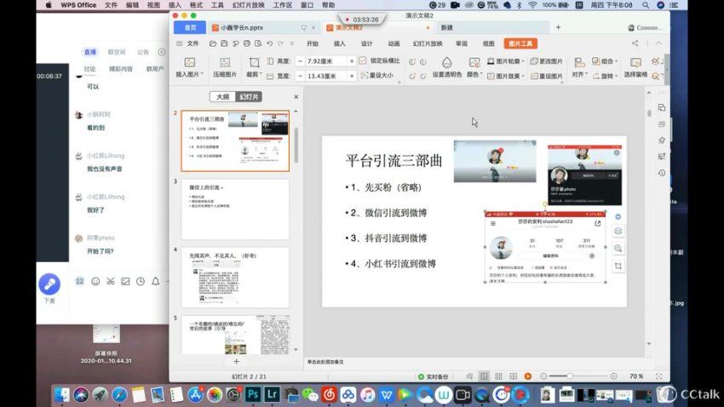
Task: Fit slide to window icon
Action: 659,376
